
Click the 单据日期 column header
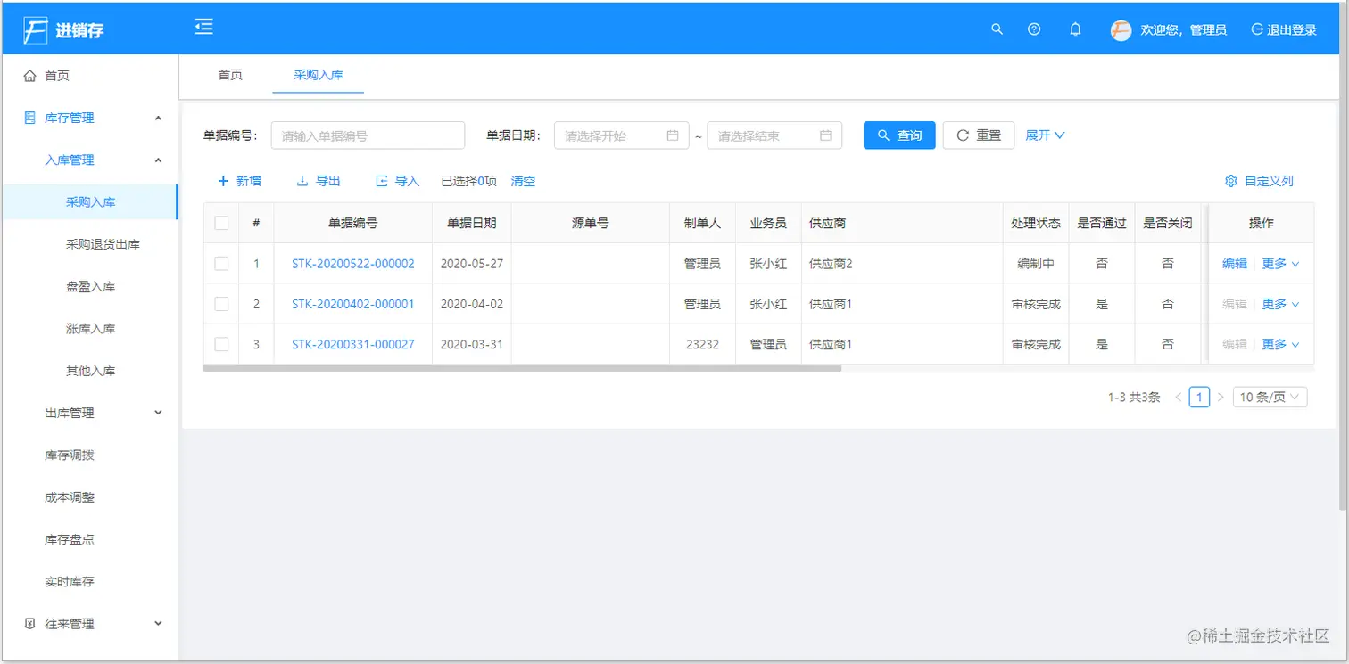(x=472, y=223)
